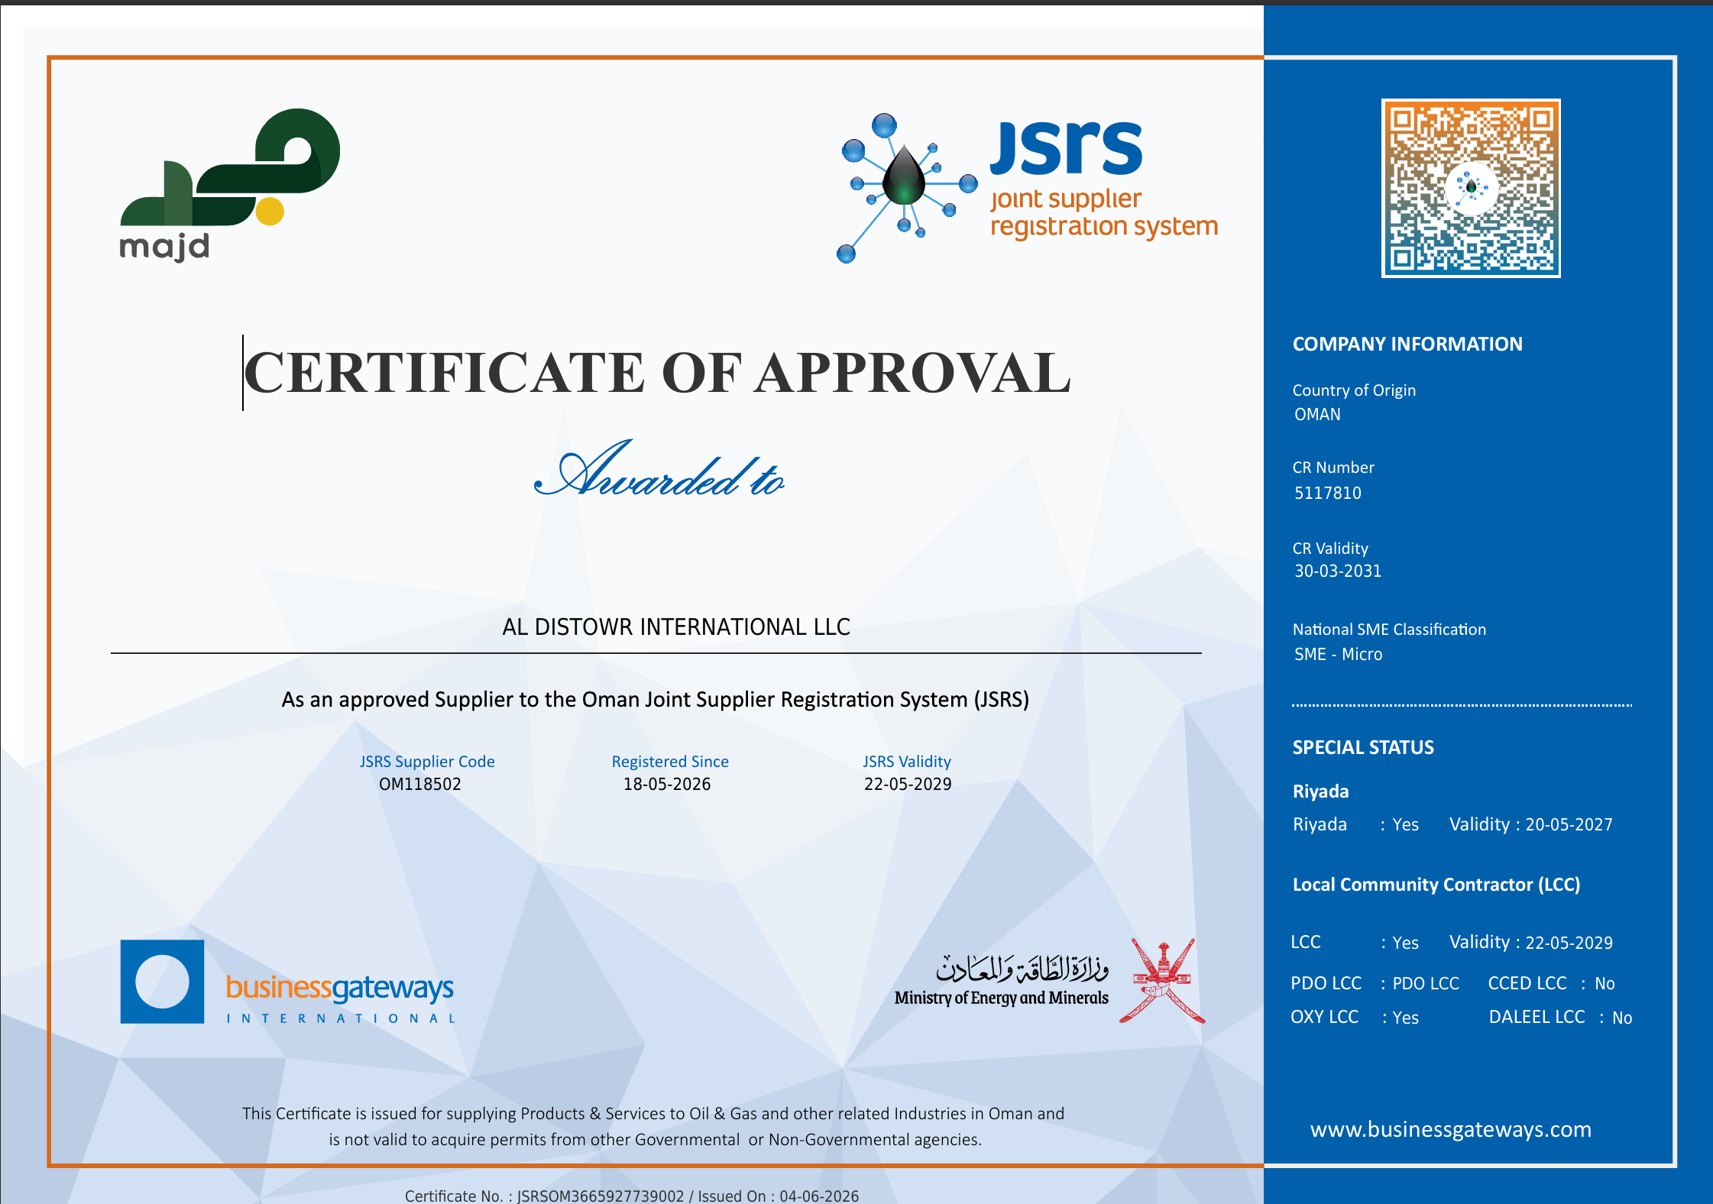Click the "As an approved Supplier" sentence
1713x1204 pixels.
coord(656,700)
